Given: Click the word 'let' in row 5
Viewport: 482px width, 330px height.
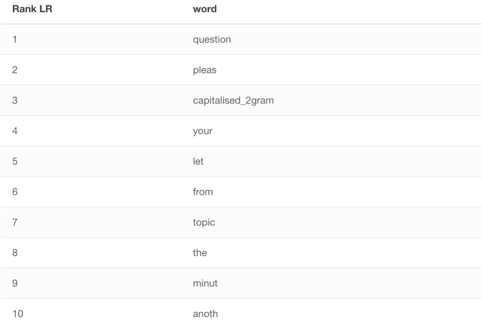Looking at the screenshot, I should pos(198,161).
